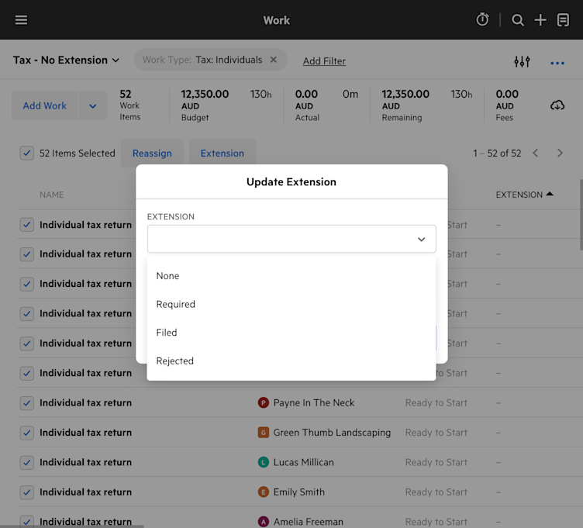Click the Reassign button
The height and width of the screenshot is (528, 583).
[x=152, y=154]
